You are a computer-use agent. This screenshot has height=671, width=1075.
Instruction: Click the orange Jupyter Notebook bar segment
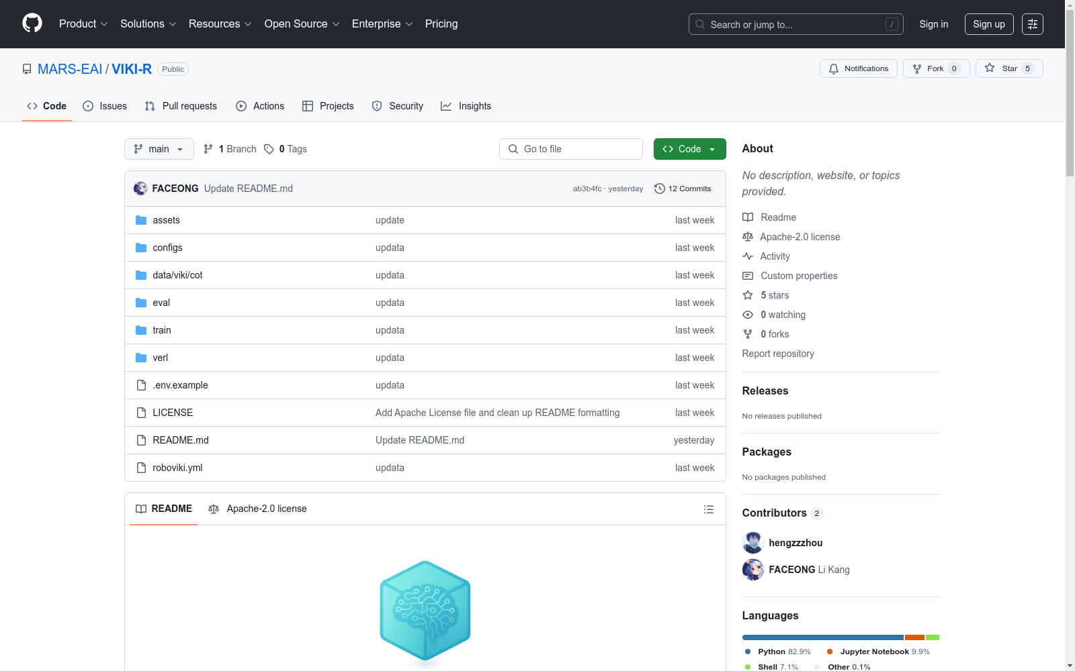pos(915,637)
